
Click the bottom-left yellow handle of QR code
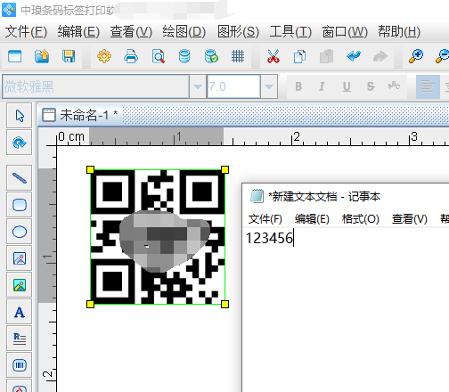[x=91, y=304]
